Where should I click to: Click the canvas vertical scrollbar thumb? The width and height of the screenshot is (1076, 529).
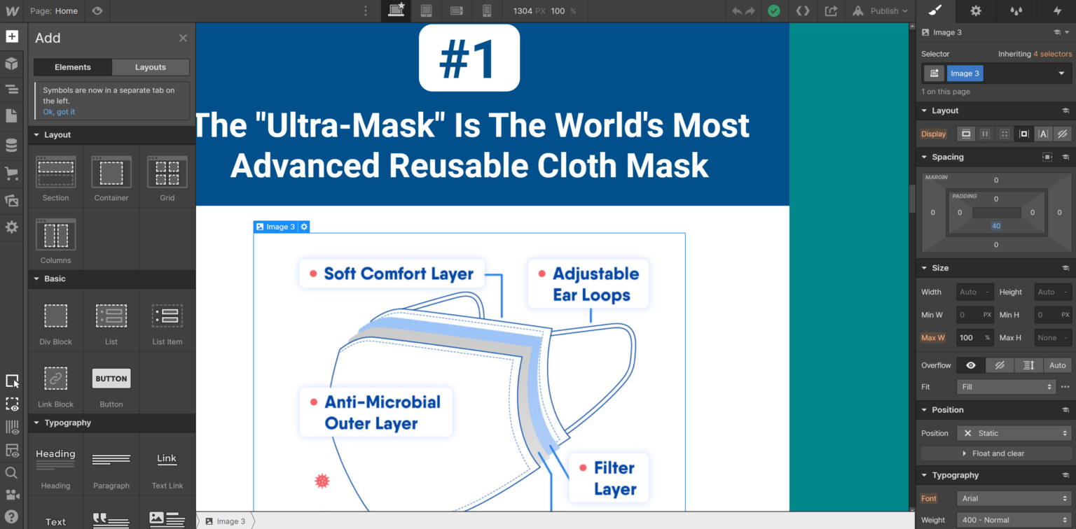click(x=911, y=199)
